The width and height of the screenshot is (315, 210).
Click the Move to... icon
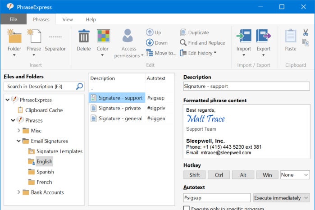coord(150,53)
